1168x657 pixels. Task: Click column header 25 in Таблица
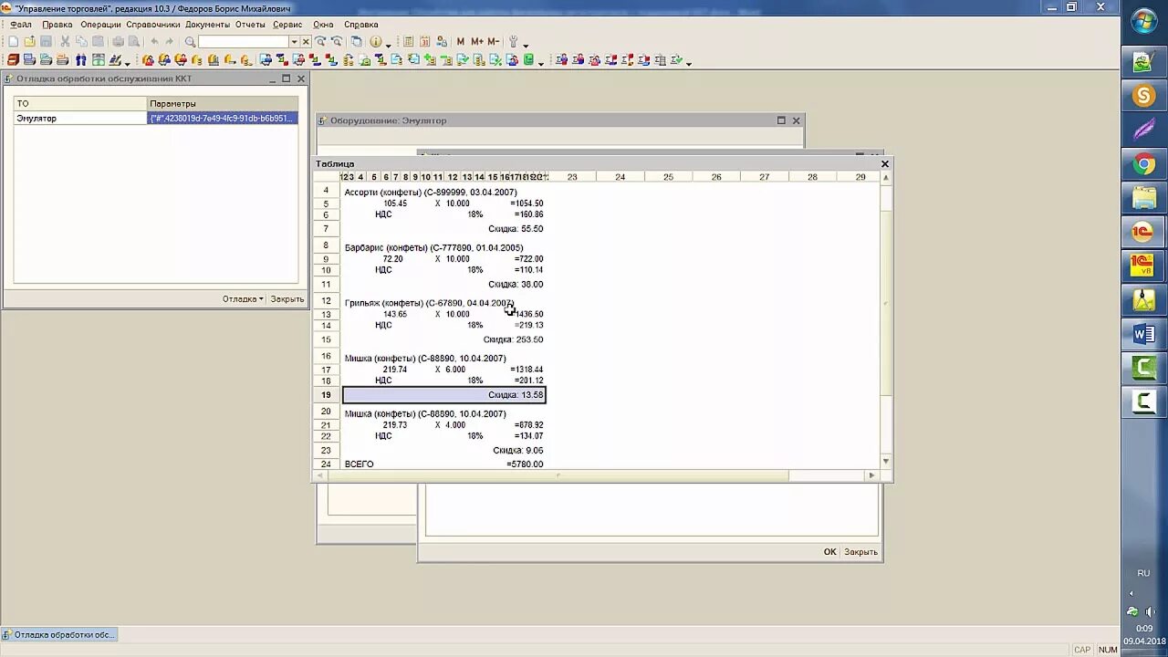pyautogui.click(x=668, y=177)
